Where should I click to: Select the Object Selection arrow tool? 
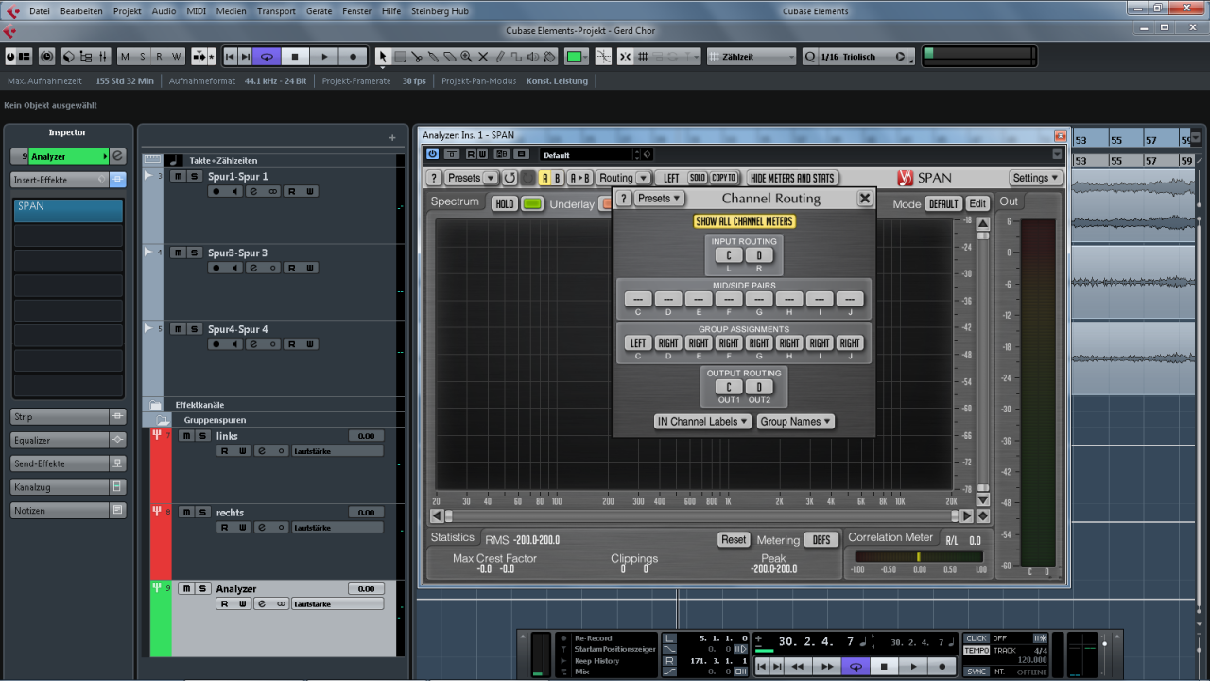[x=382, y=57]
